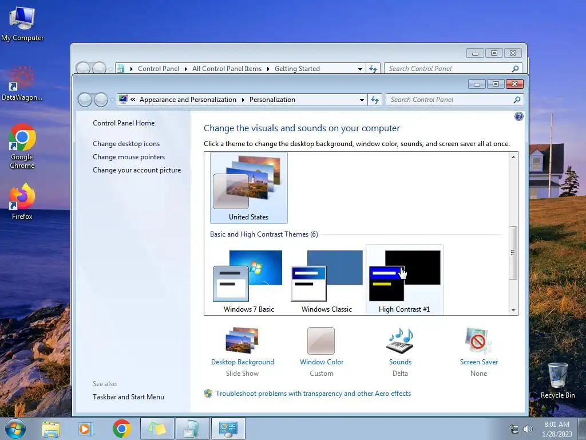This screenshot has width=586, height=440.
Task: Click refresh button in Getting Started window
Action: pyautogui.click(x=373, y=69)
